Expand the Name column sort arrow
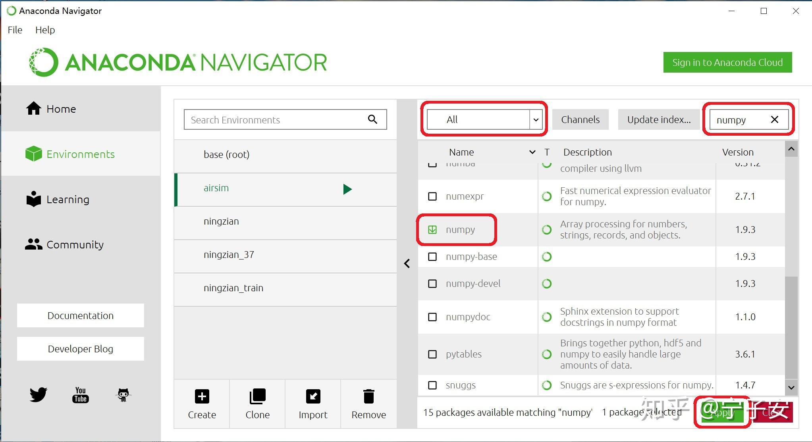Screen dimensions: 812x442 (x=532, y=152)
